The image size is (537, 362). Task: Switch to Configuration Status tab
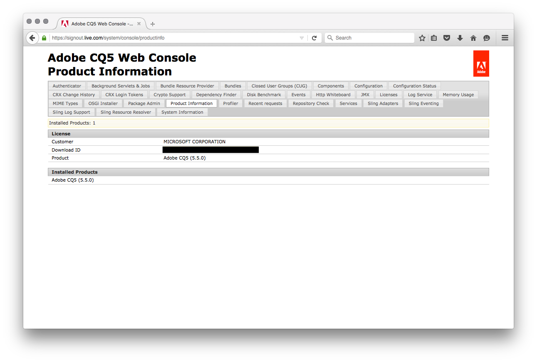pos(415,86)
